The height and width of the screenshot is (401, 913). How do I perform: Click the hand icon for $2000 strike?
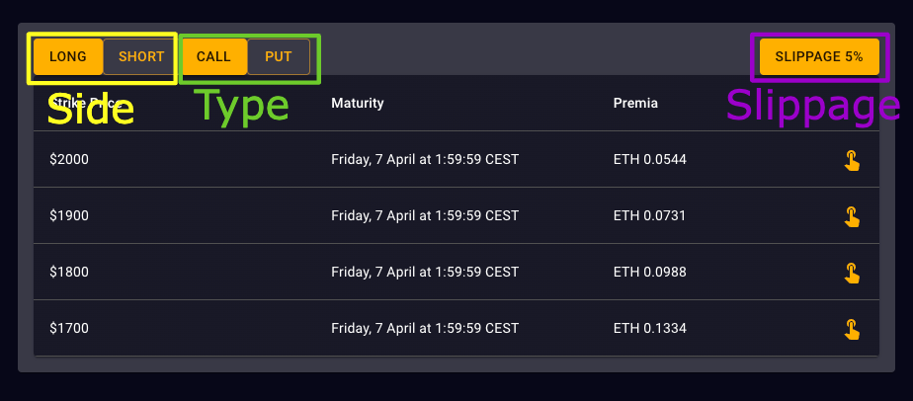pyautogui.click(x=851, y=160)
